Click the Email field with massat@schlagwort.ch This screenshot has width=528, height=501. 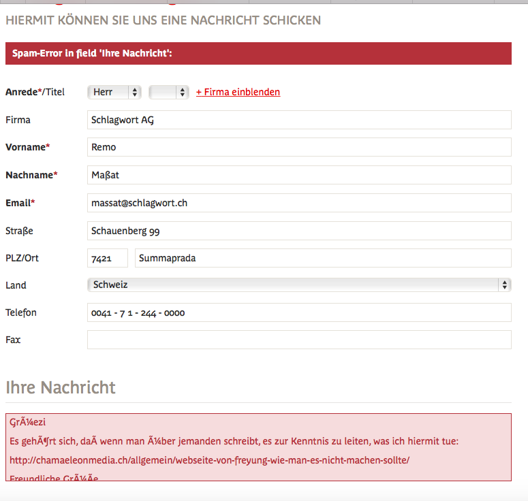coord(299,203)
